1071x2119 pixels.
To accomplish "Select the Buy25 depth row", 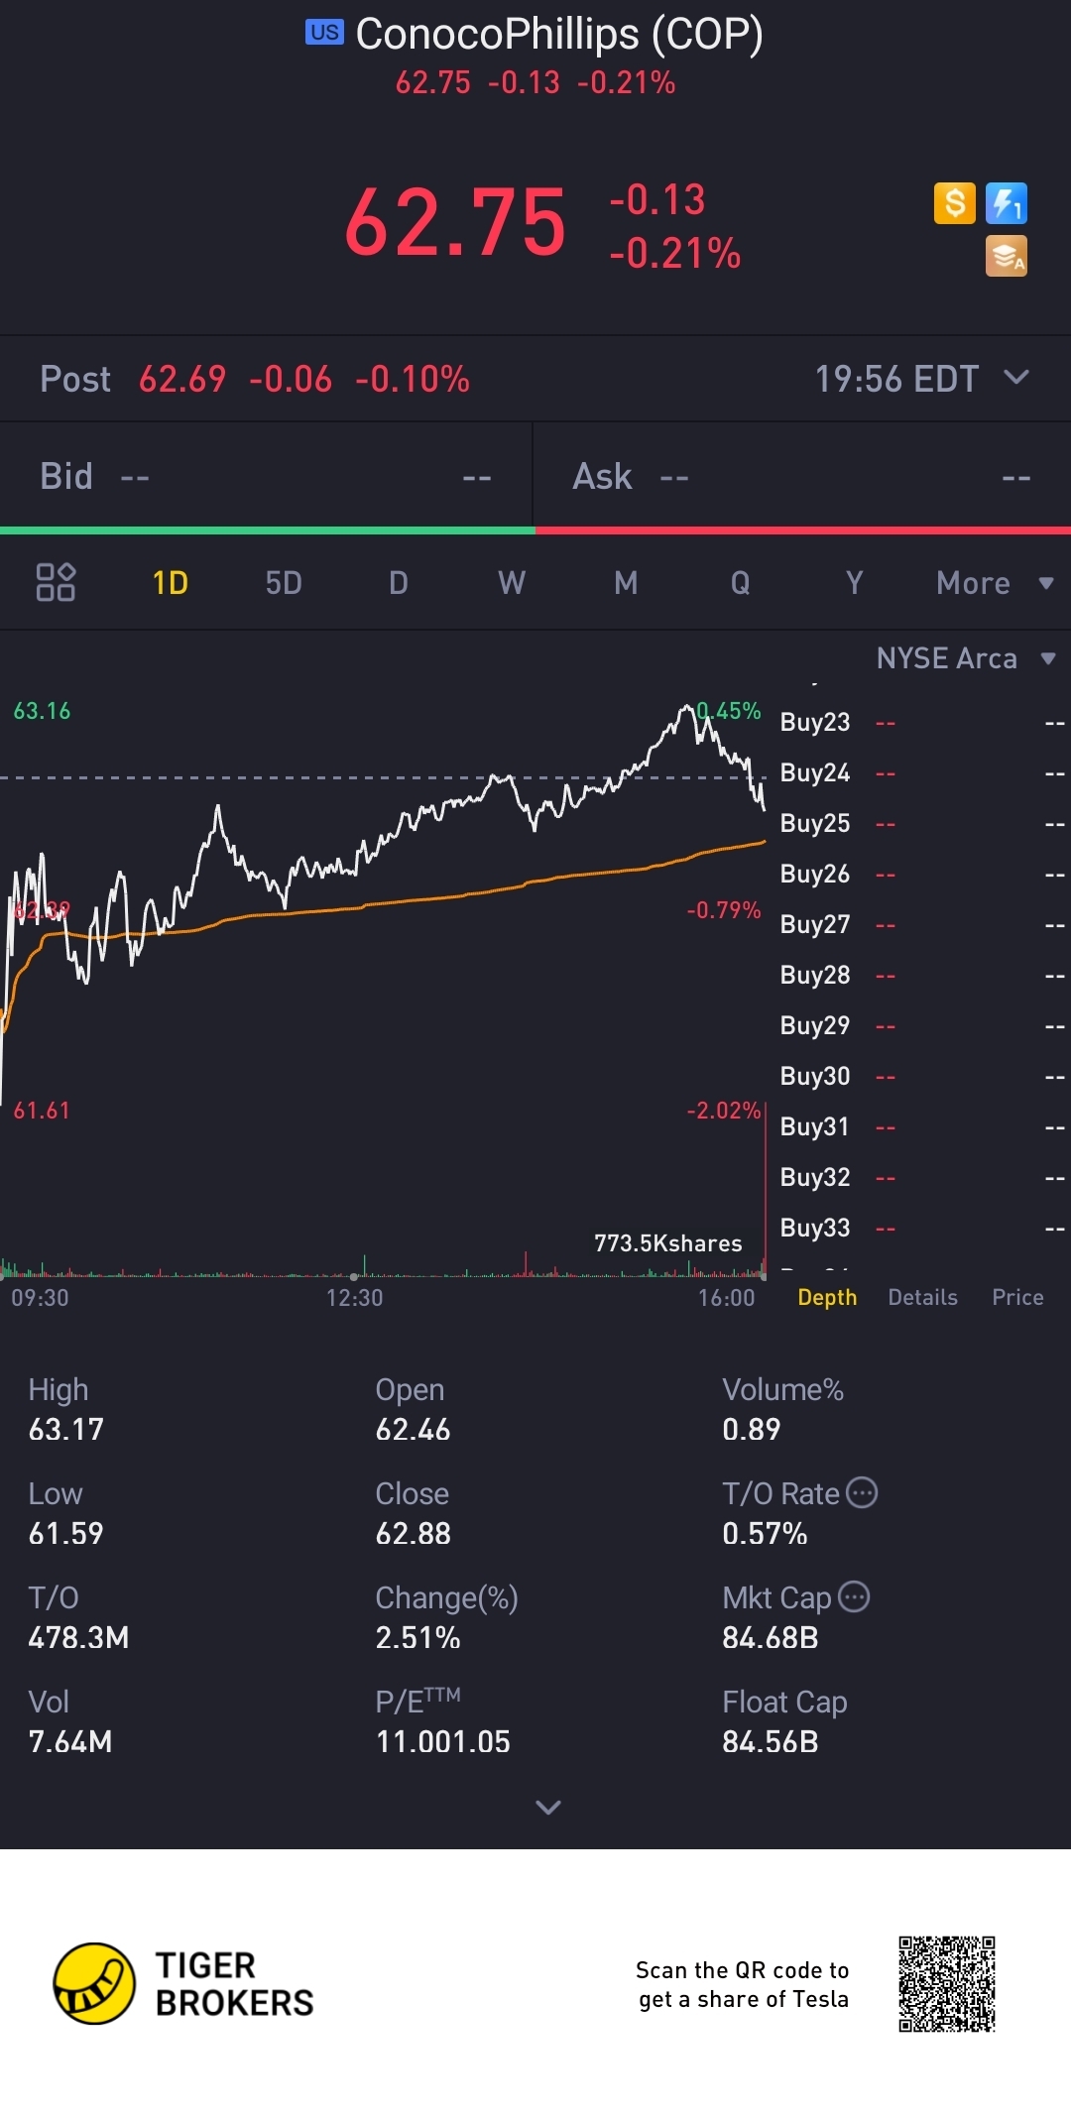I will click(x=922, y=823).
